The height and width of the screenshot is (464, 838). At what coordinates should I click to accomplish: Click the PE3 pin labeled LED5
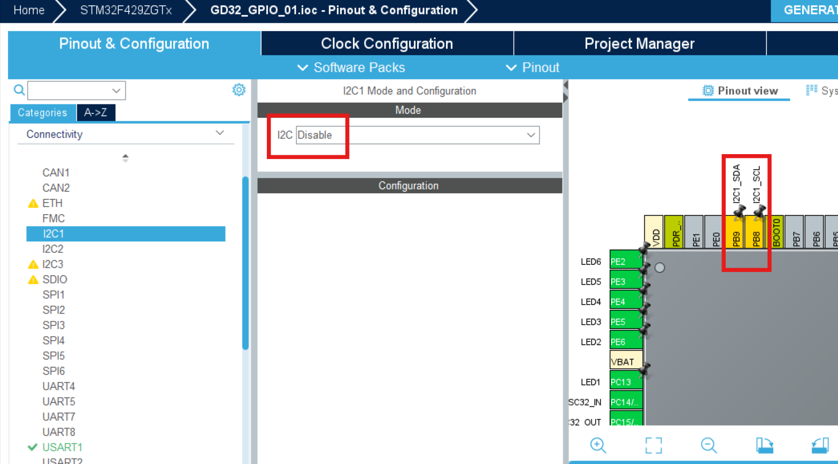coord(626,281)
